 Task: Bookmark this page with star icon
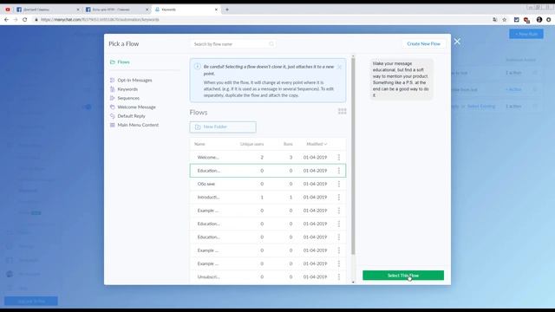pyautogui.click(x=505, y=19)
